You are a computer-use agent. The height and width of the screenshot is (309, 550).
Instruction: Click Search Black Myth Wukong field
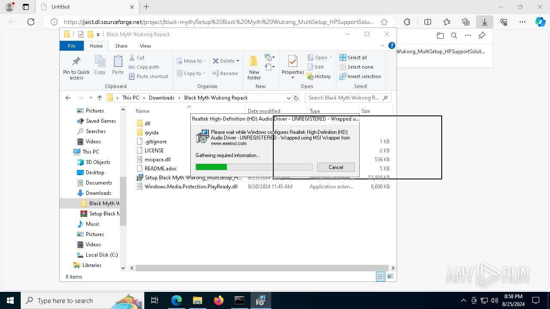[x=348, y=98]
